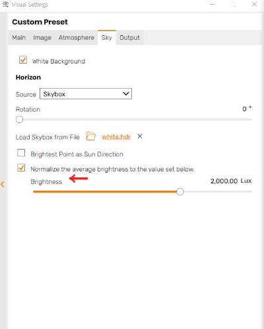Enable Brightest Point as Sun Direction
Screen dimensions: 264x329
click(x=21, y=153)
